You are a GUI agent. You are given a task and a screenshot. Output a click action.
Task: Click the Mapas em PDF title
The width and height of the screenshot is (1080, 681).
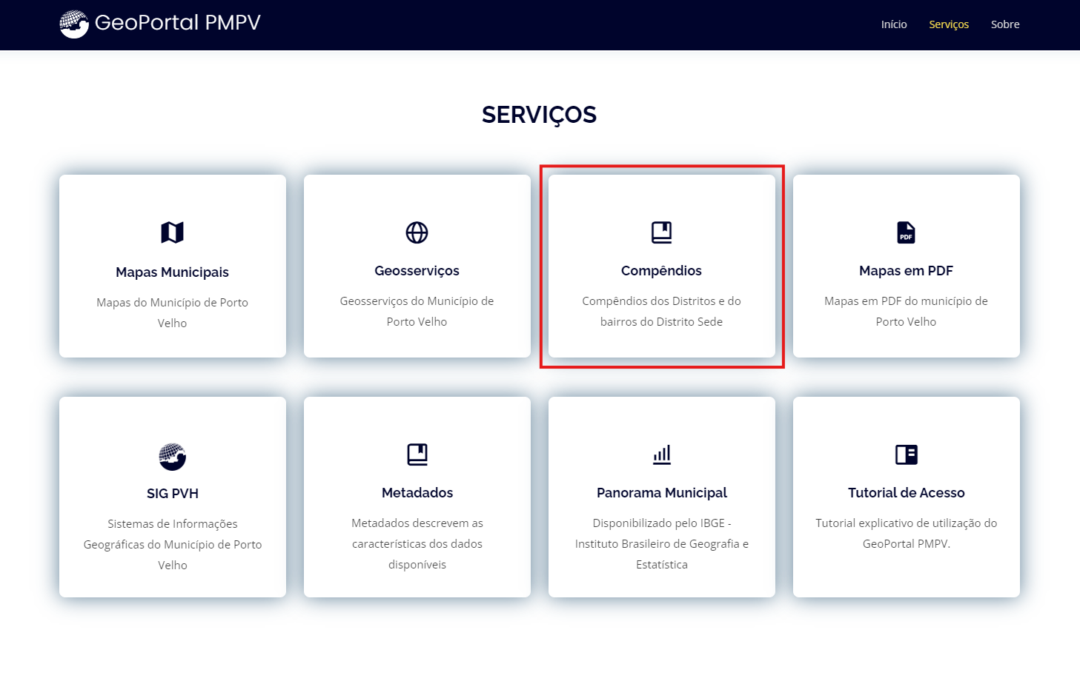coord(906,271)
